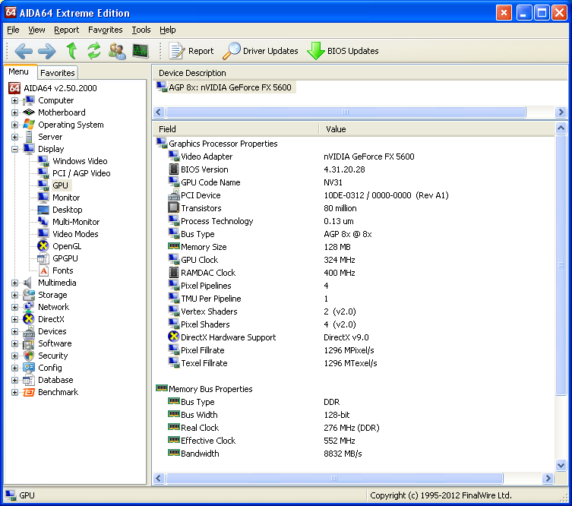Click the Value column header
This screenshot has width=572, height=506.
[437, 129]
